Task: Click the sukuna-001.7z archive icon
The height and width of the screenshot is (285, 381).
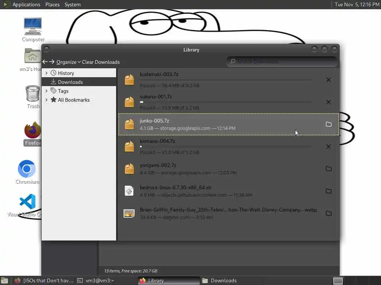Action: pyautogui.click(x=129, y=102)
